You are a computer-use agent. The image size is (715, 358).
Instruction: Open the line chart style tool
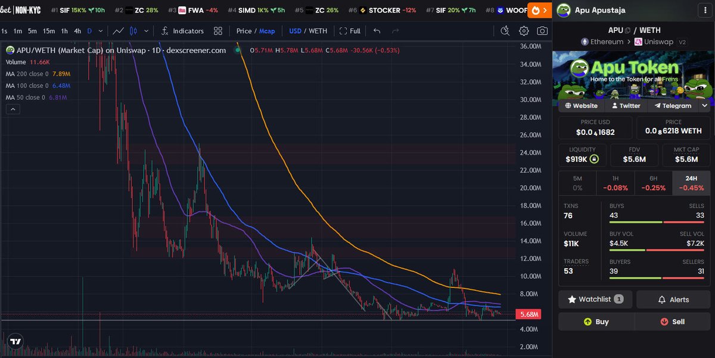119,31
